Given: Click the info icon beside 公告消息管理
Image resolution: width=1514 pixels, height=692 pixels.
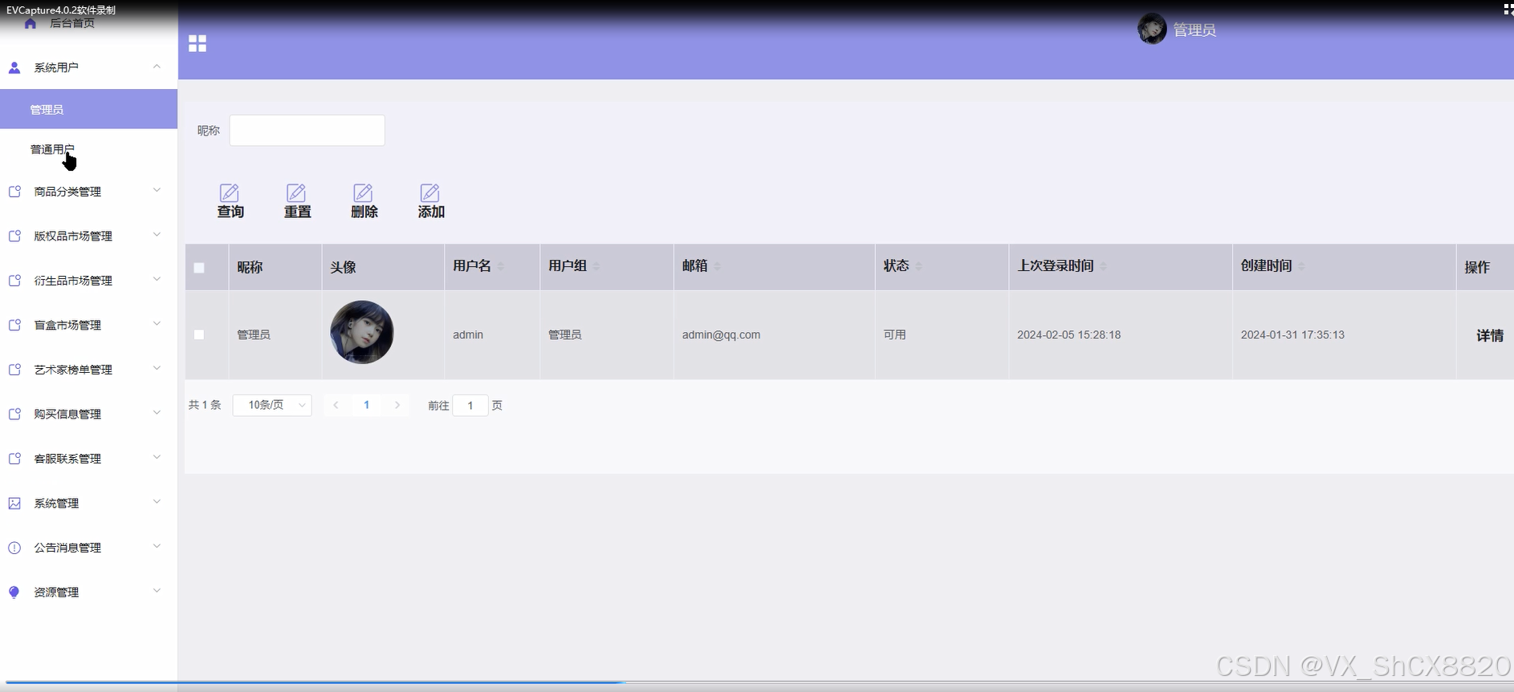Looking at the screenshot, I should (14, 548).
